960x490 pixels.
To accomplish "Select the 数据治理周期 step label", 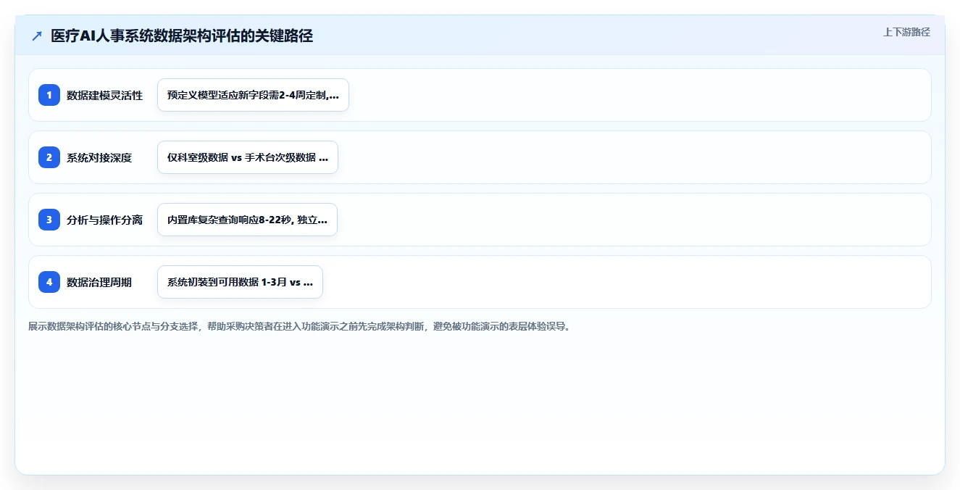I will click(99, 282).
